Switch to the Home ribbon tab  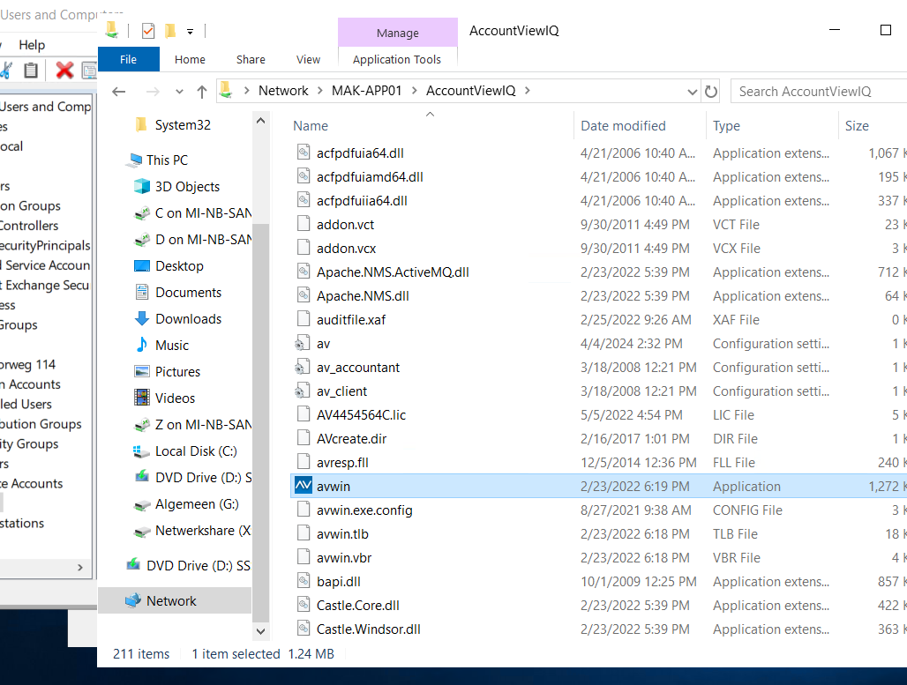pos(190,60)
